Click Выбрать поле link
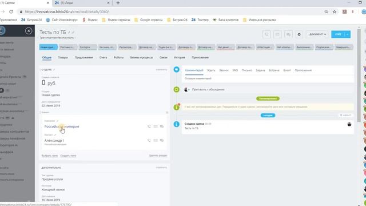 coord(50,156)
